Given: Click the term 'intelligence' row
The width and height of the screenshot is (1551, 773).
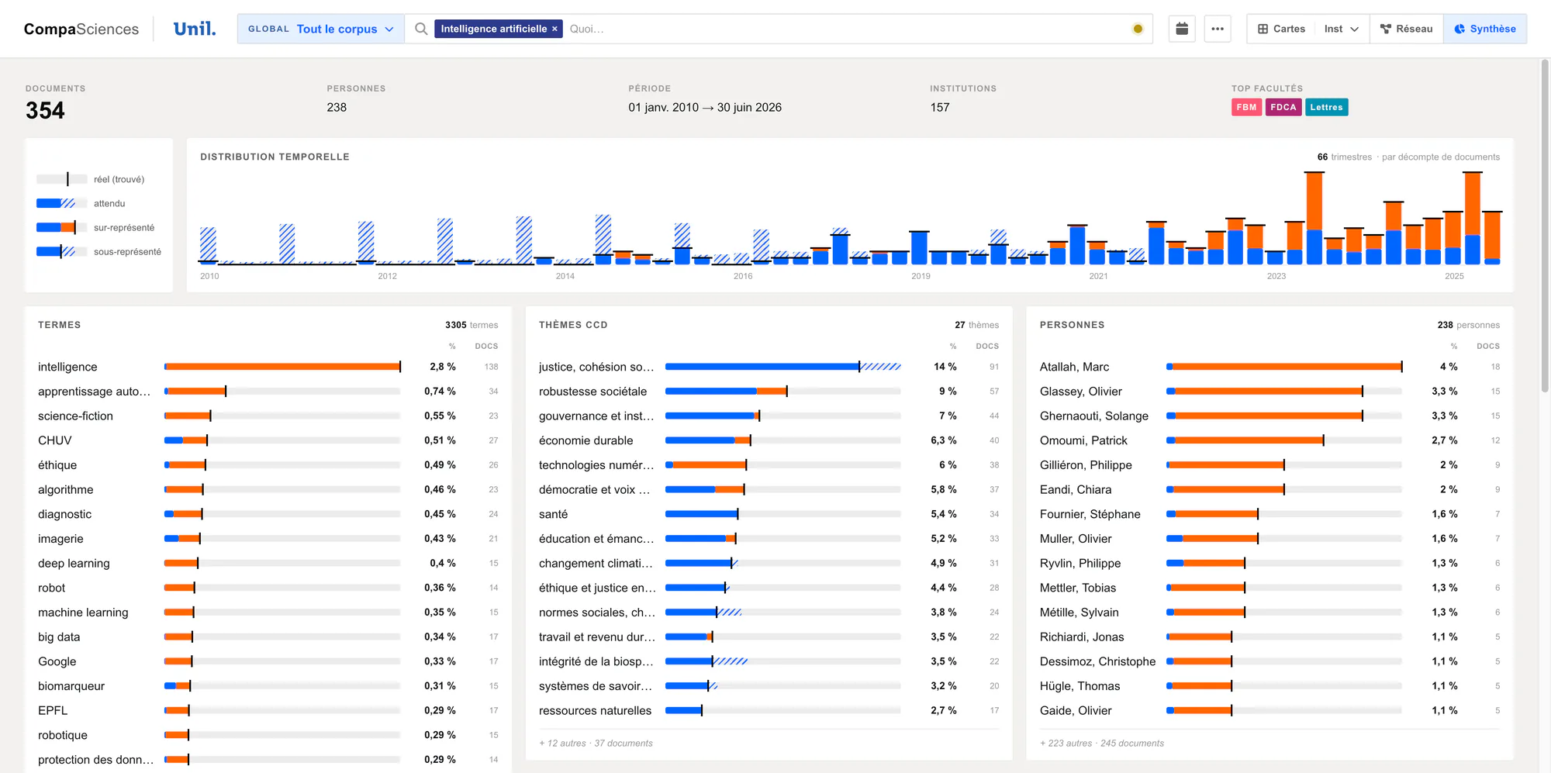Looking at the screenshot, I should point(268,367).
